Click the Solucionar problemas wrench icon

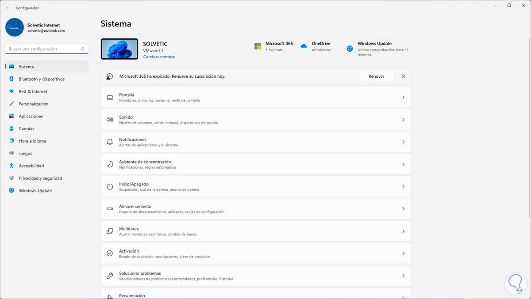(x=110, y=276)
